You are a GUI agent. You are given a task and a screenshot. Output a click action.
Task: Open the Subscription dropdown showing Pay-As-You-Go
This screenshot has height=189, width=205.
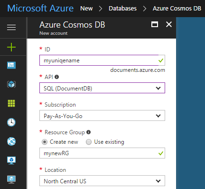click(x=102, y=116)
